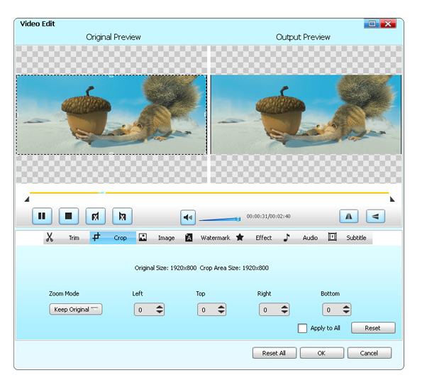This screenshot has height=385, width=427.
Task: Click the timeline playhead marker
Action: 102,192
